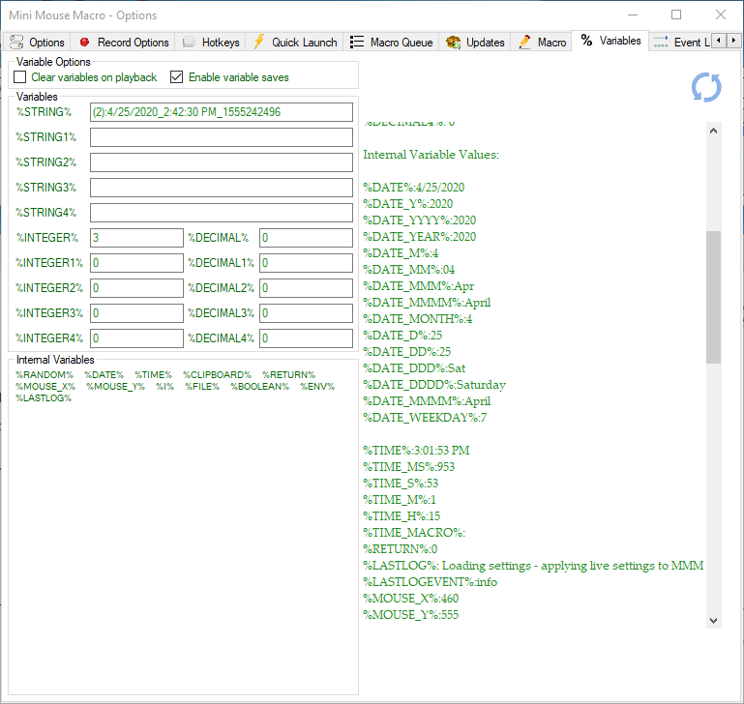Click the values list scrollbar thumb
Image resolution: width=744 pixels, height=704 pixels.
(x=713, y=298)
